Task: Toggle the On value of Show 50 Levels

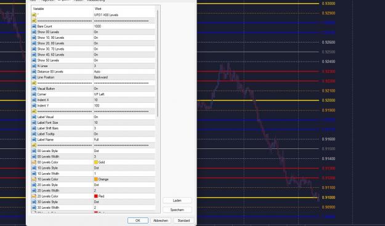Action: 96,60
